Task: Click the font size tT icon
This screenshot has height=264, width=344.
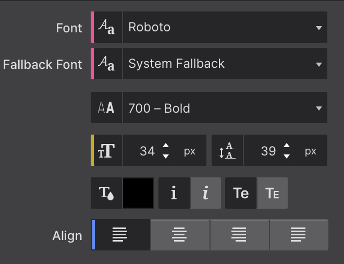Action: pyautogui.click(x=106, y=150)
